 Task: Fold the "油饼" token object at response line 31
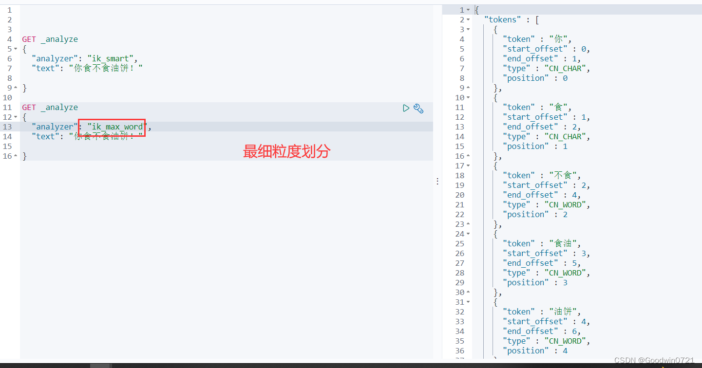point(468,302)
